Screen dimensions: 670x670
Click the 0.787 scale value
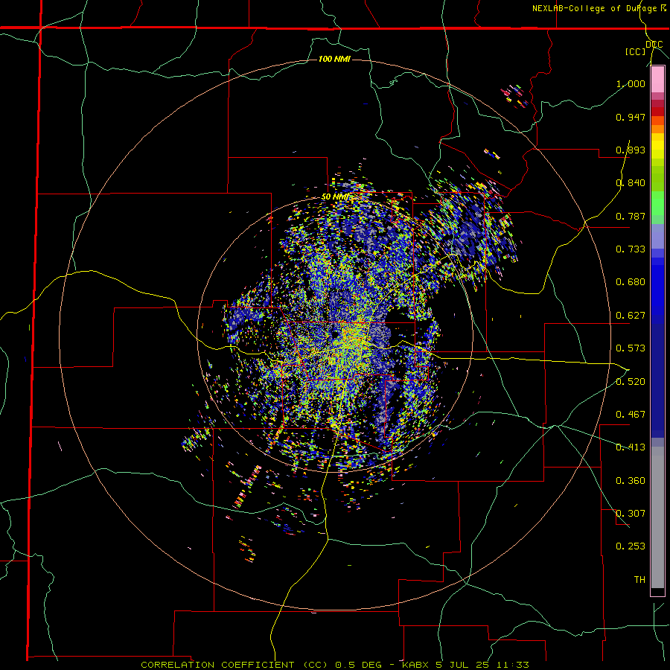pos(631,216)
